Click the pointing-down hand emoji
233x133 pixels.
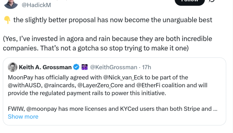7,20
